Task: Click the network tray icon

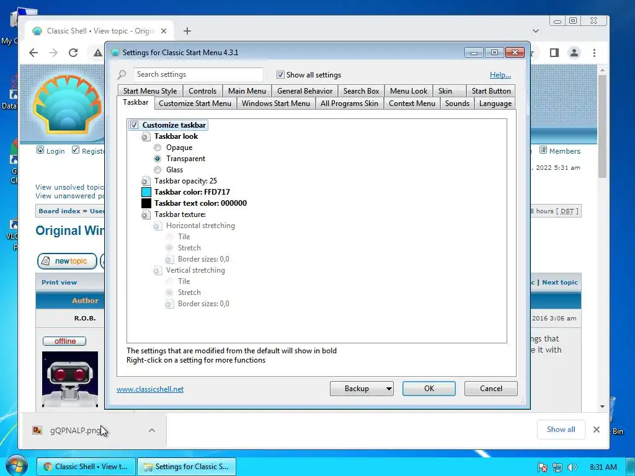Action: click(557, 467)
